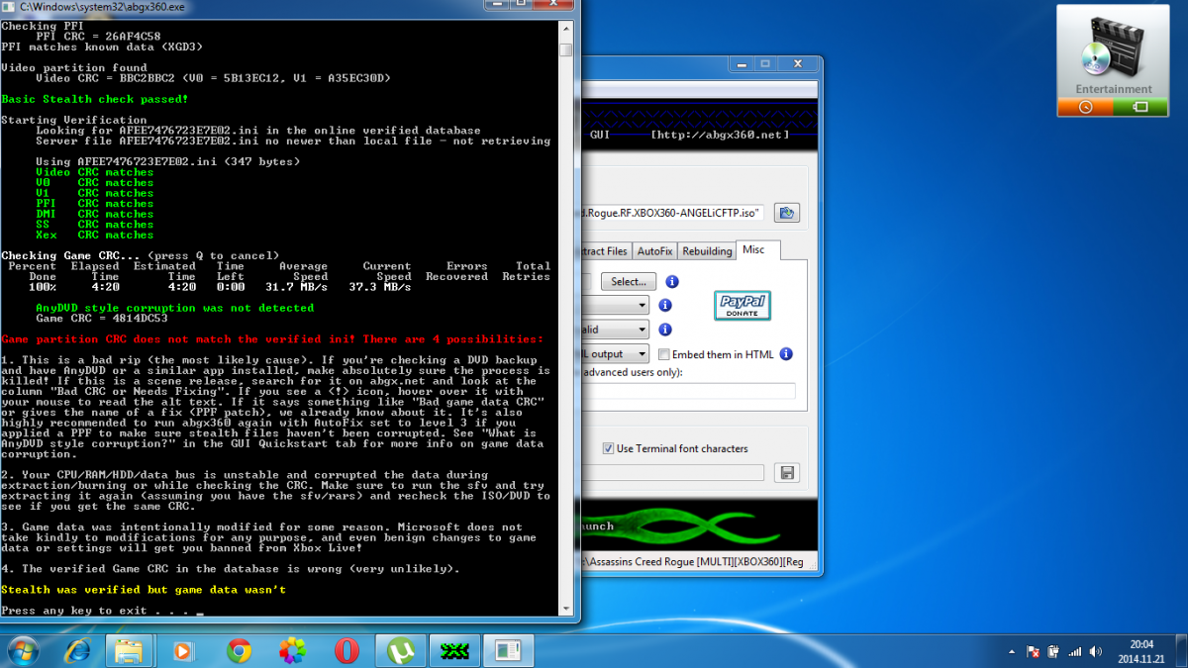This screenshot has height=668, width=1188.
Task: Click the 'Xex CRC matches' line
Action: [x=95, y=235]
